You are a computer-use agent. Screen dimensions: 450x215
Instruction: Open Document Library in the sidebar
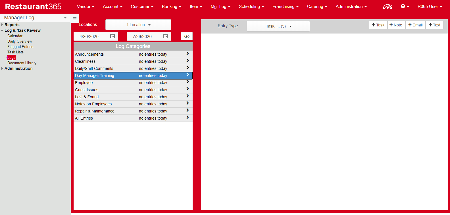tap(22, 63)
